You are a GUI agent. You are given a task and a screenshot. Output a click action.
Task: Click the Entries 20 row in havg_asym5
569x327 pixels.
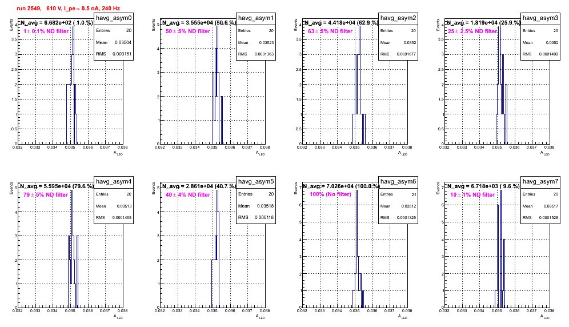pos(256,194)
